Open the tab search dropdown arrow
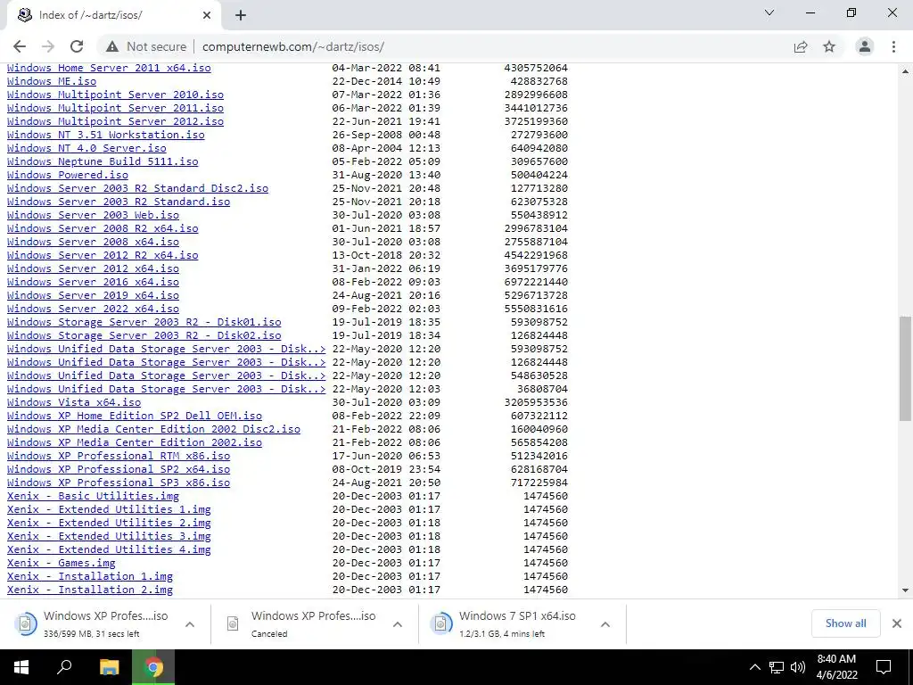 (769, 12)
